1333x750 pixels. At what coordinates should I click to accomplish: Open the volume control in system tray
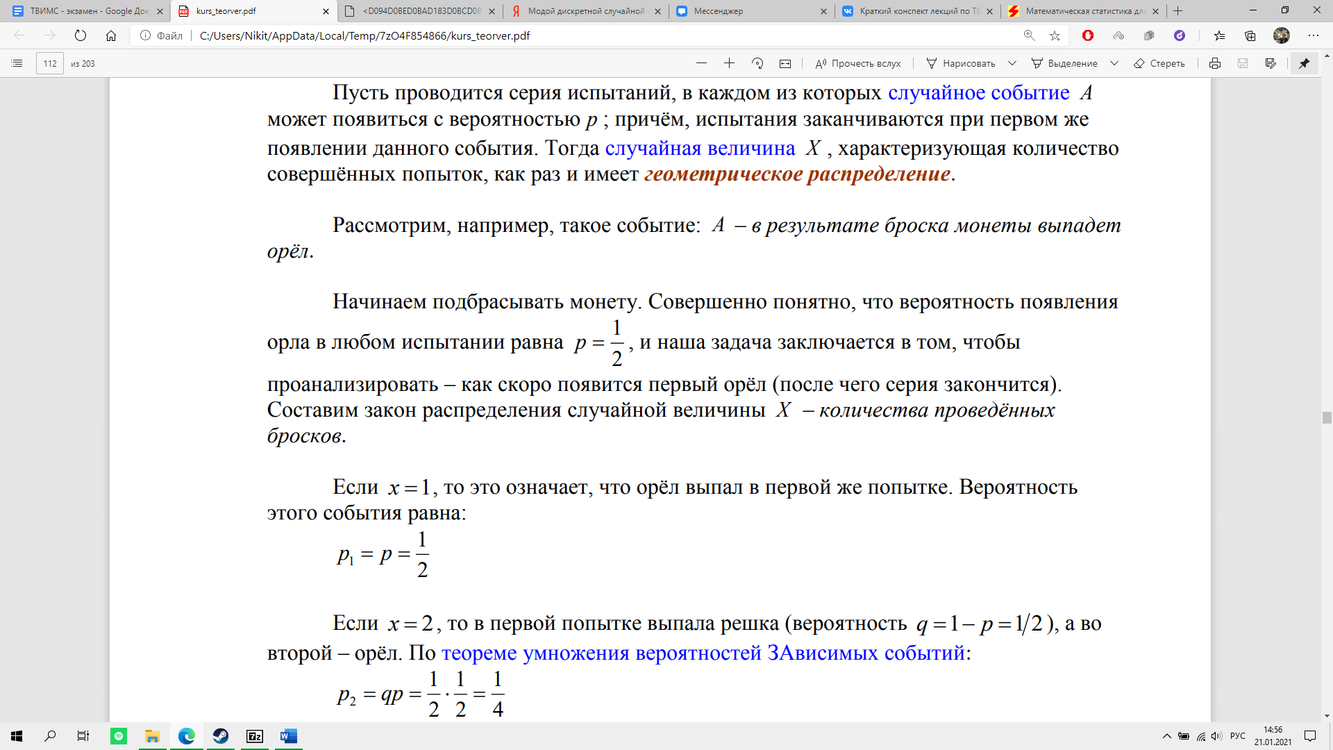(1216, 736)
